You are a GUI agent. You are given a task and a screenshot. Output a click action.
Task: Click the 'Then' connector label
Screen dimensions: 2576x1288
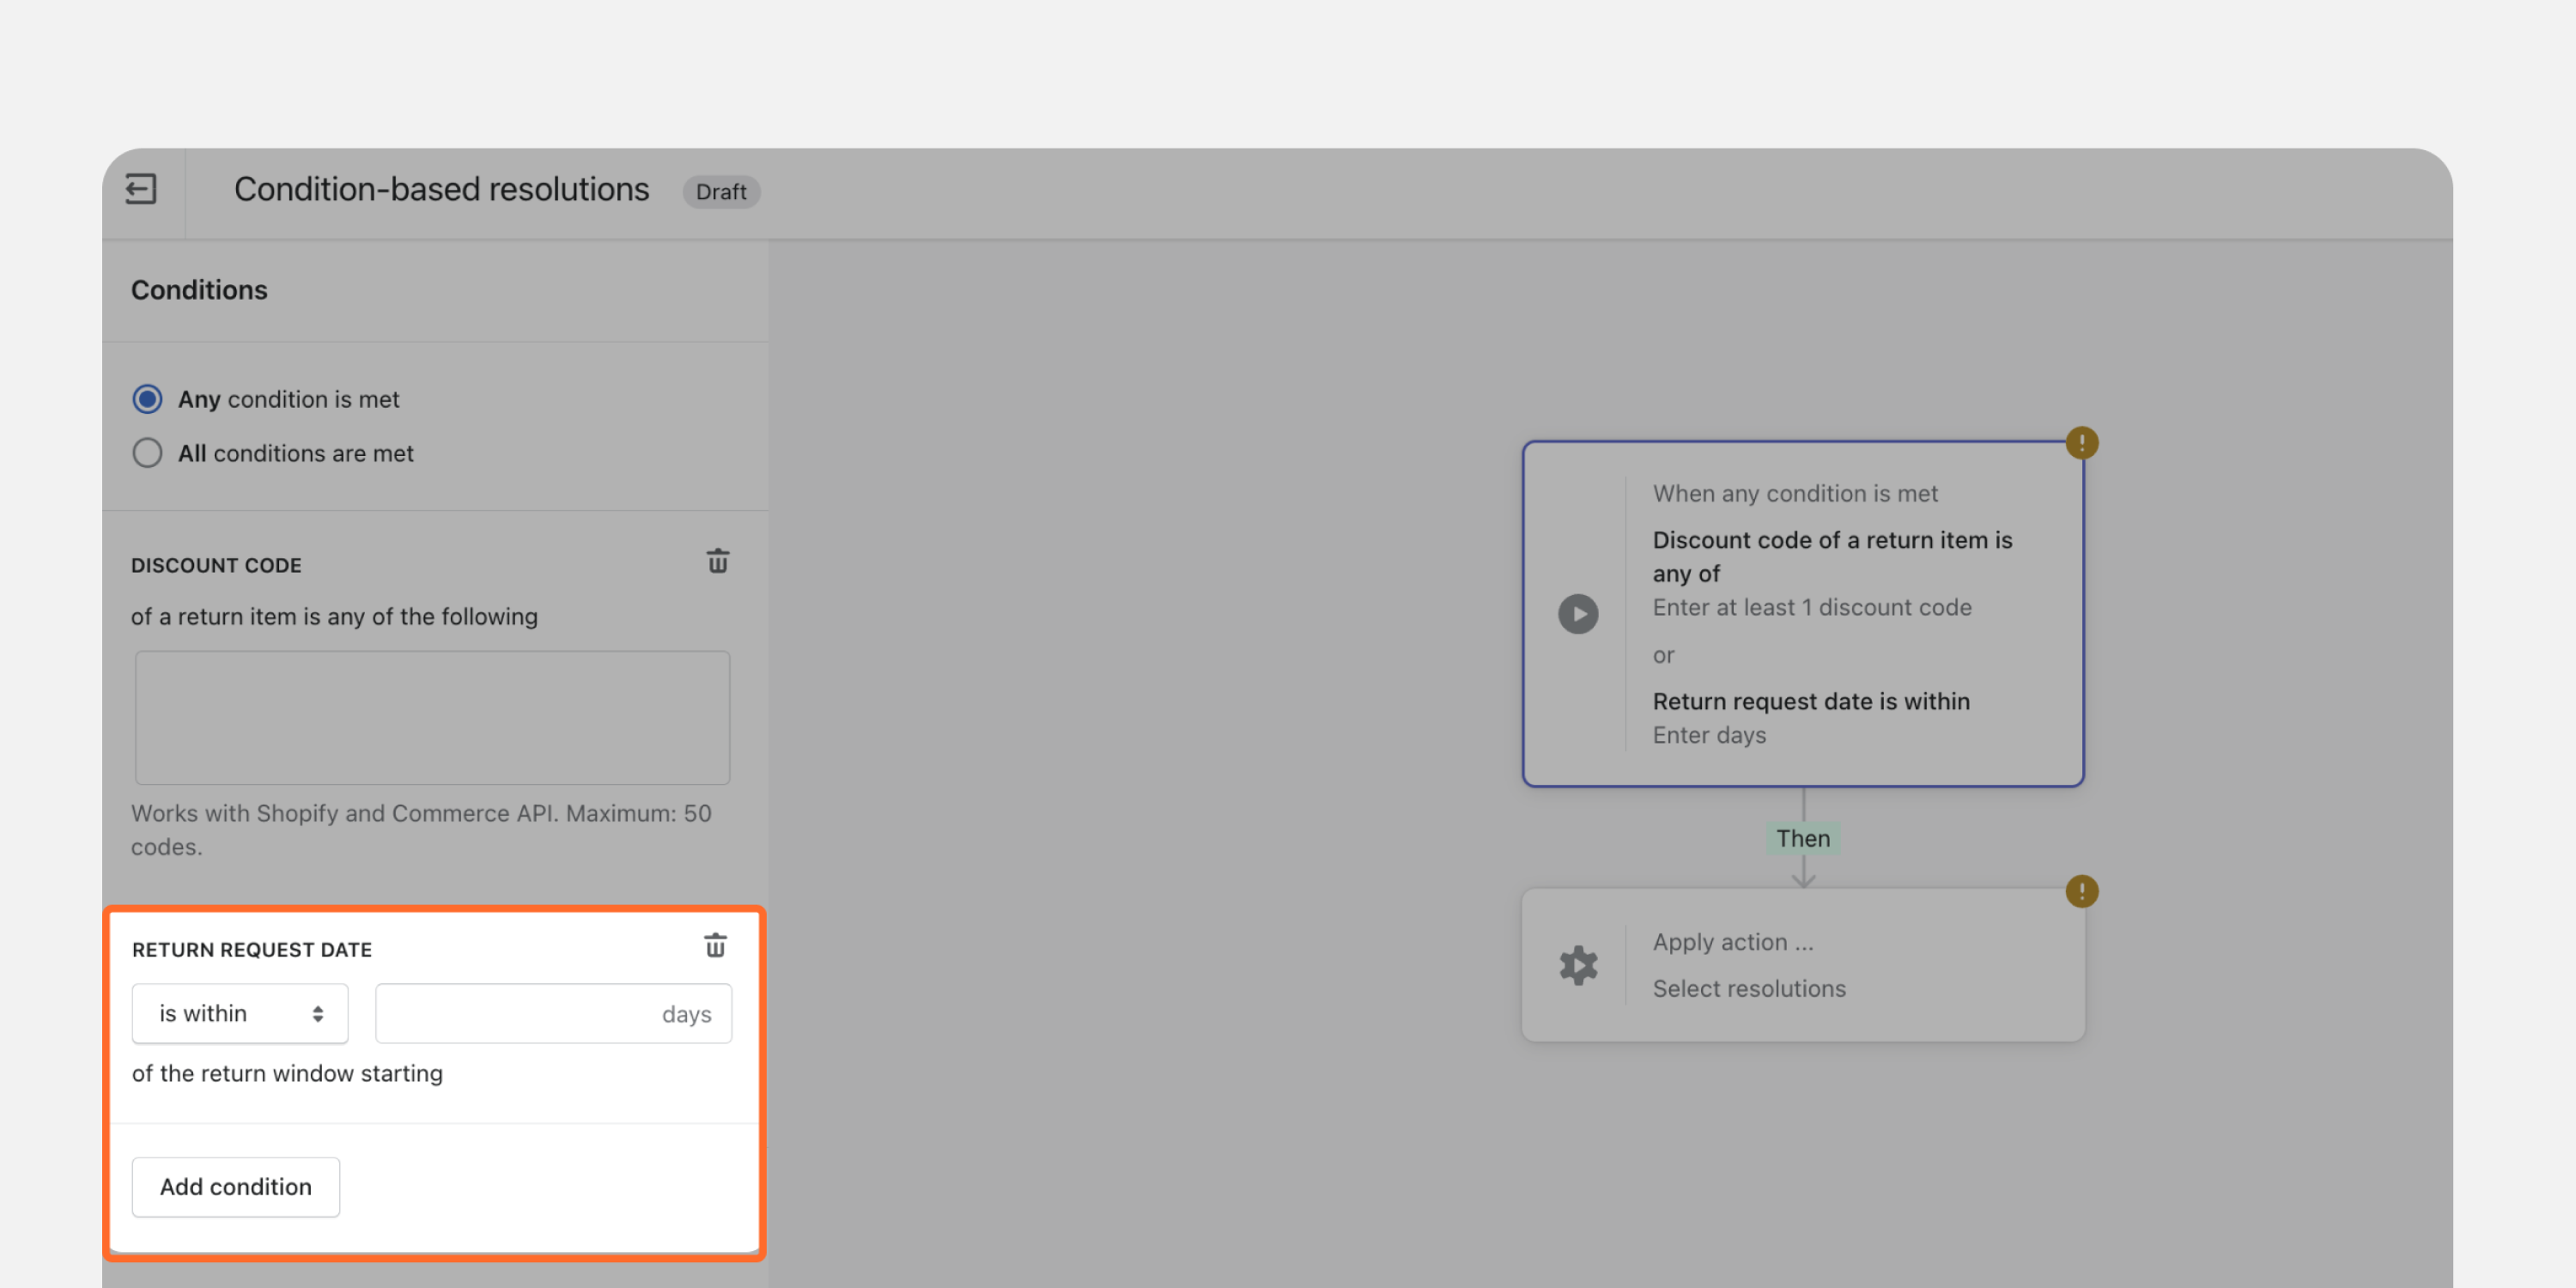[x=1803, y=838]
